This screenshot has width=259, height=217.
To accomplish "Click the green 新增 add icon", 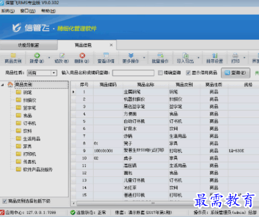I will click(x=37, y=55).
